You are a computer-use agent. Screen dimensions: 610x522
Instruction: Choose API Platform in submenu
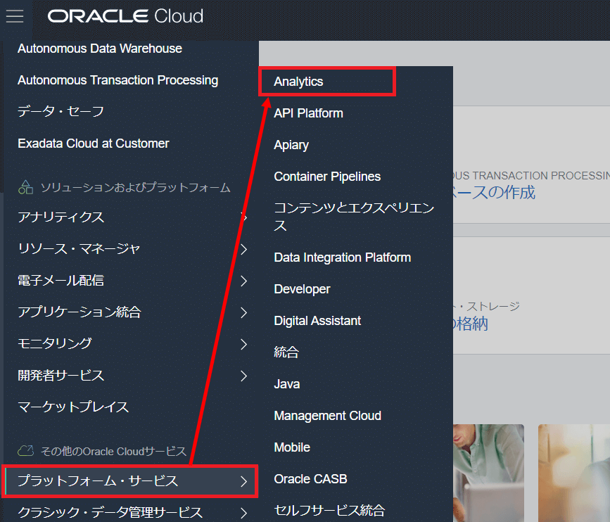coord(308,113)
